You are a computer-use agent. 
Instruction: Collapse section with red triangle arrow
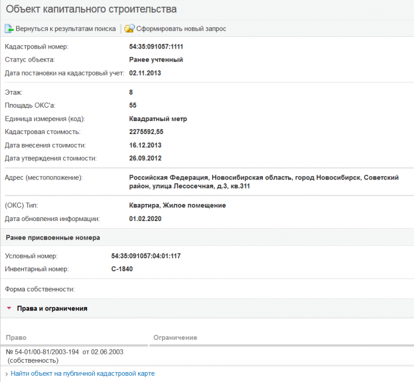click(x=9, y=308)
